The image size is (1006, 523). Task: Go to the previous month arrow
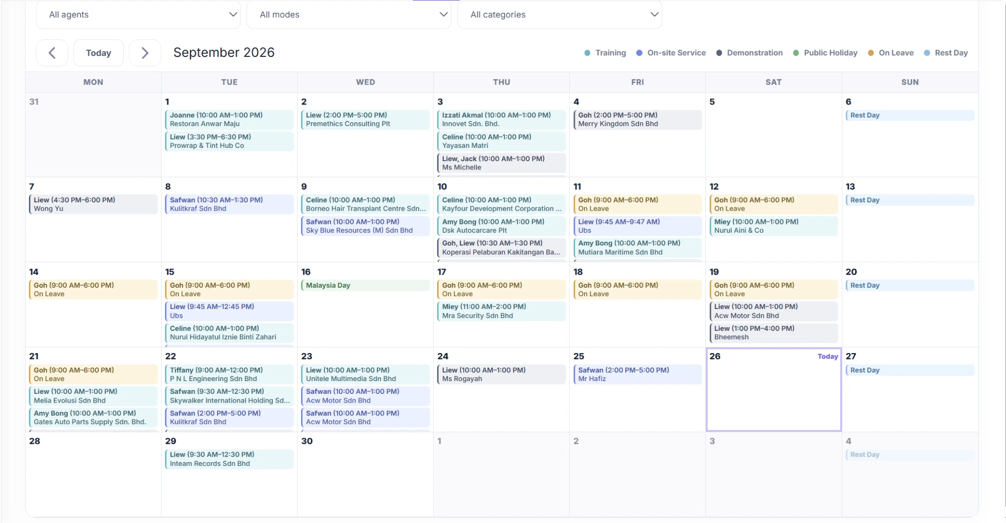[x=52, y=53]
